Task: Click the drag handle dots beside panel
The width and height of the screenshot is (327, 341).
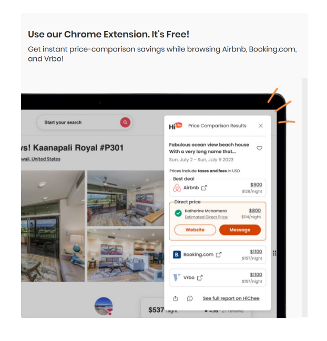Action: pos(274,253)
